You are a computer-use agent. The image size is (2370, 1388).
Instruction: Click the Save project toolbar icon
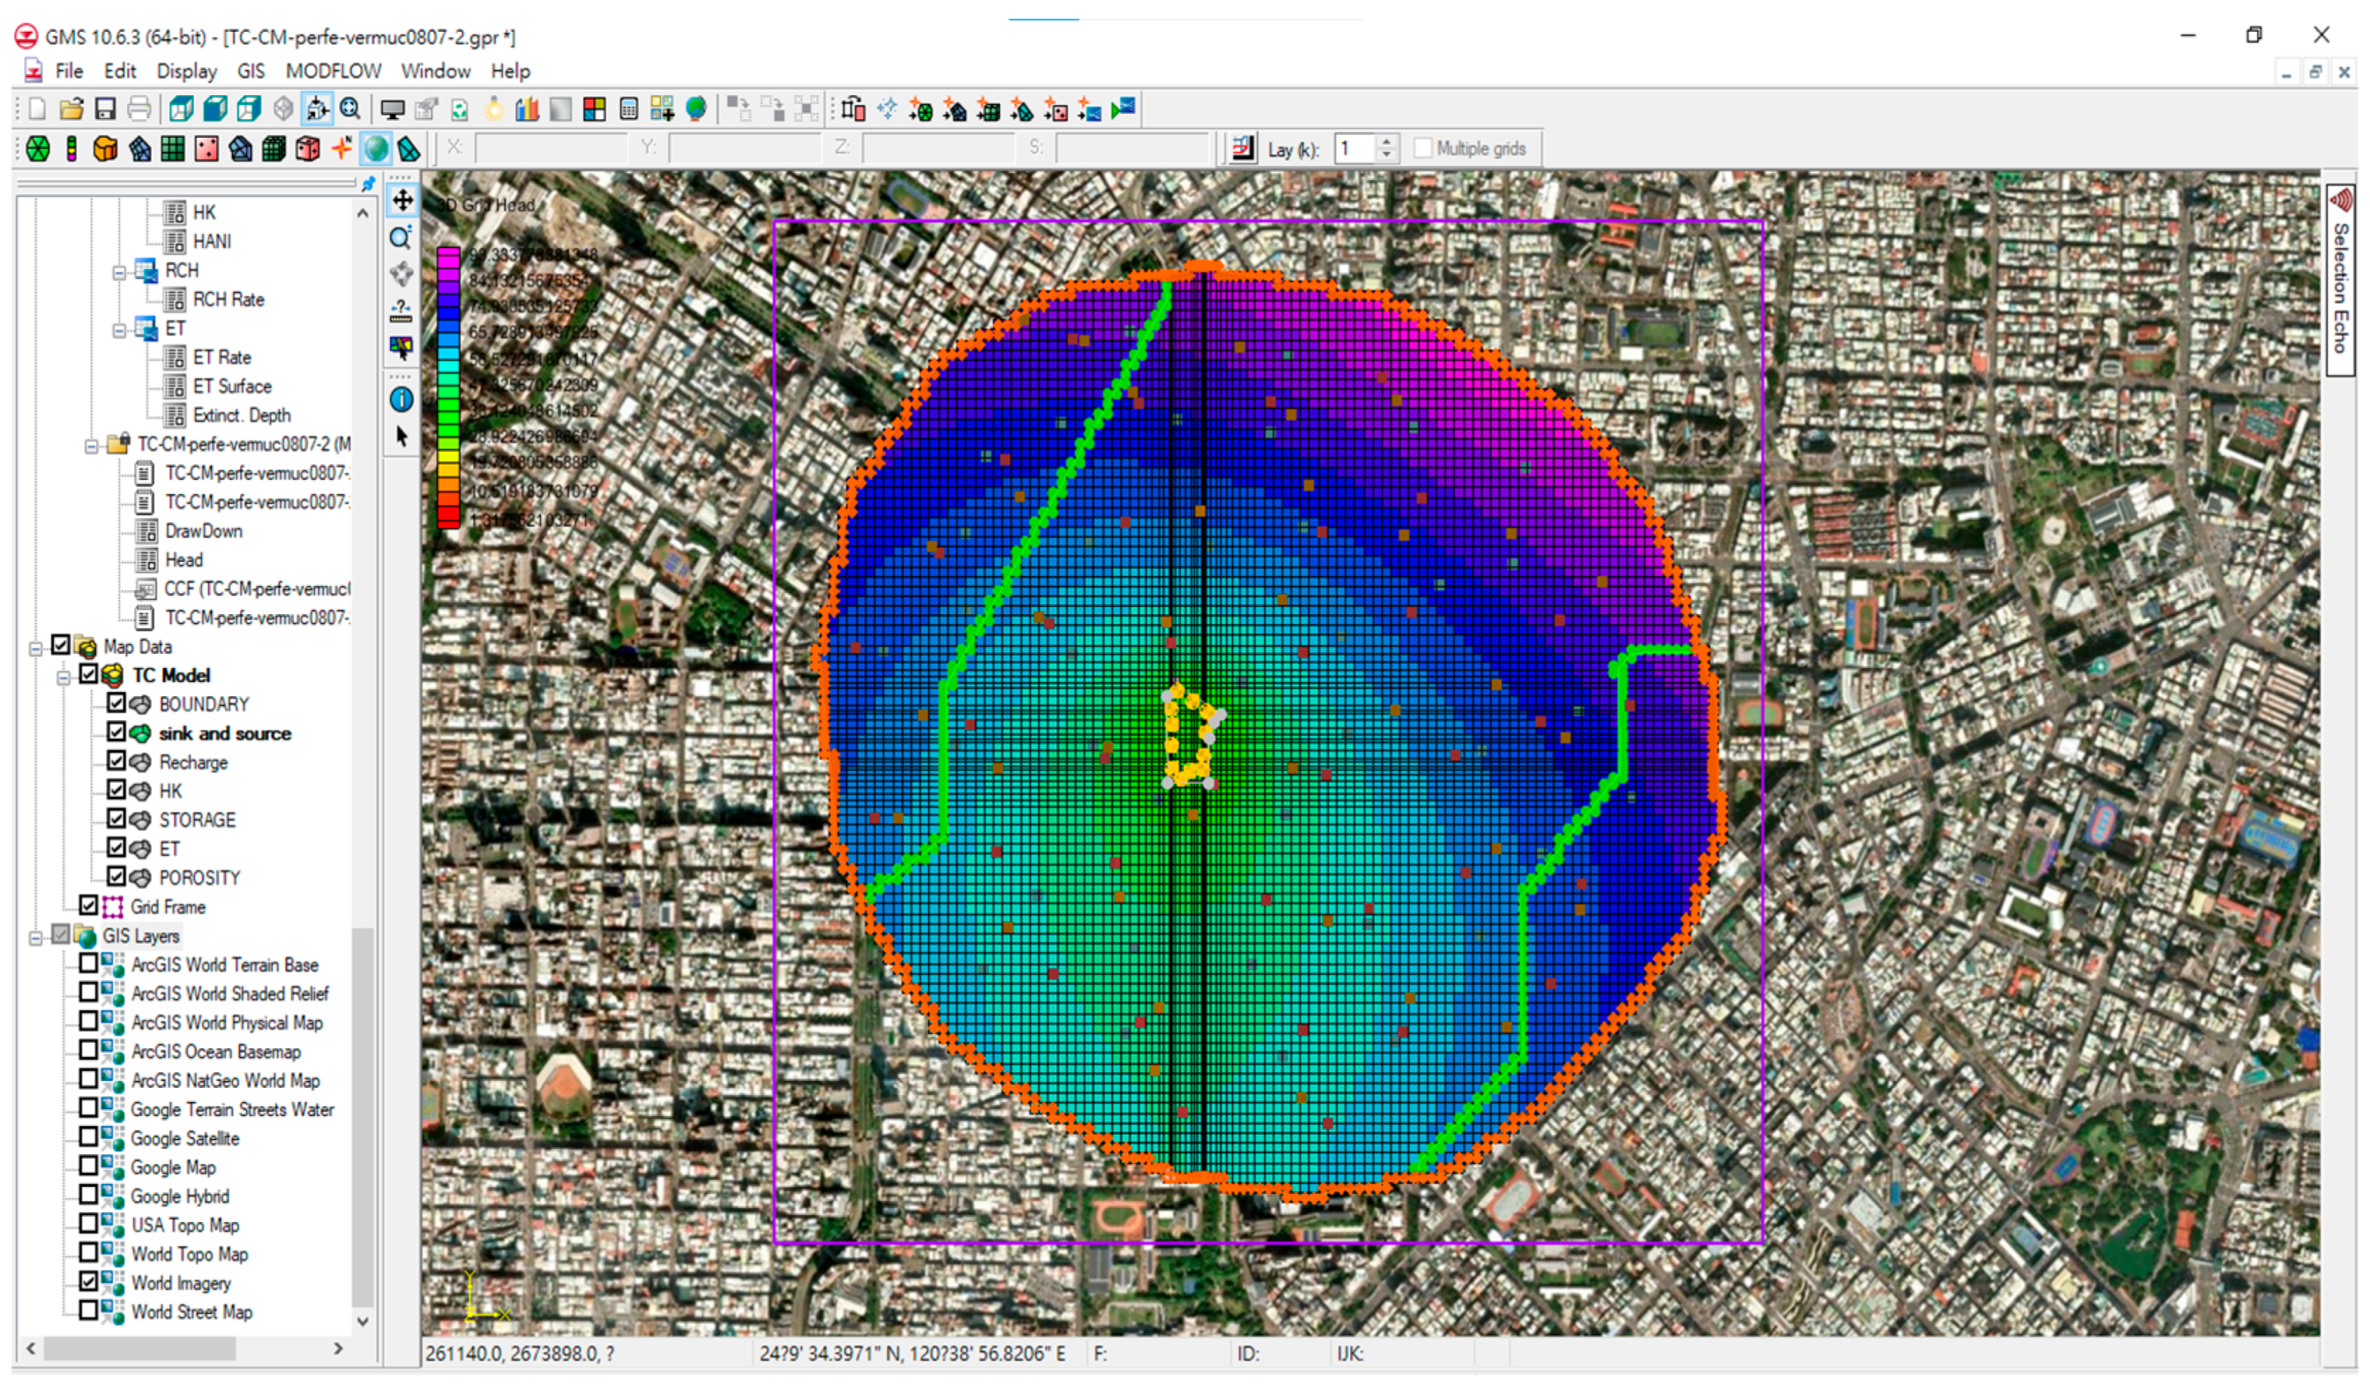coord(105,109)
